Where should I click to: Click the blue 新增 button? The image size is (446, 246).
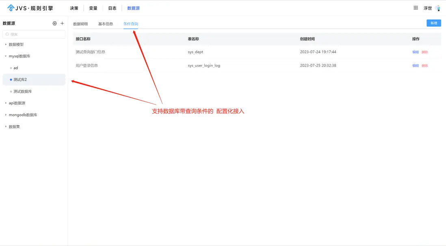(434, 23)
